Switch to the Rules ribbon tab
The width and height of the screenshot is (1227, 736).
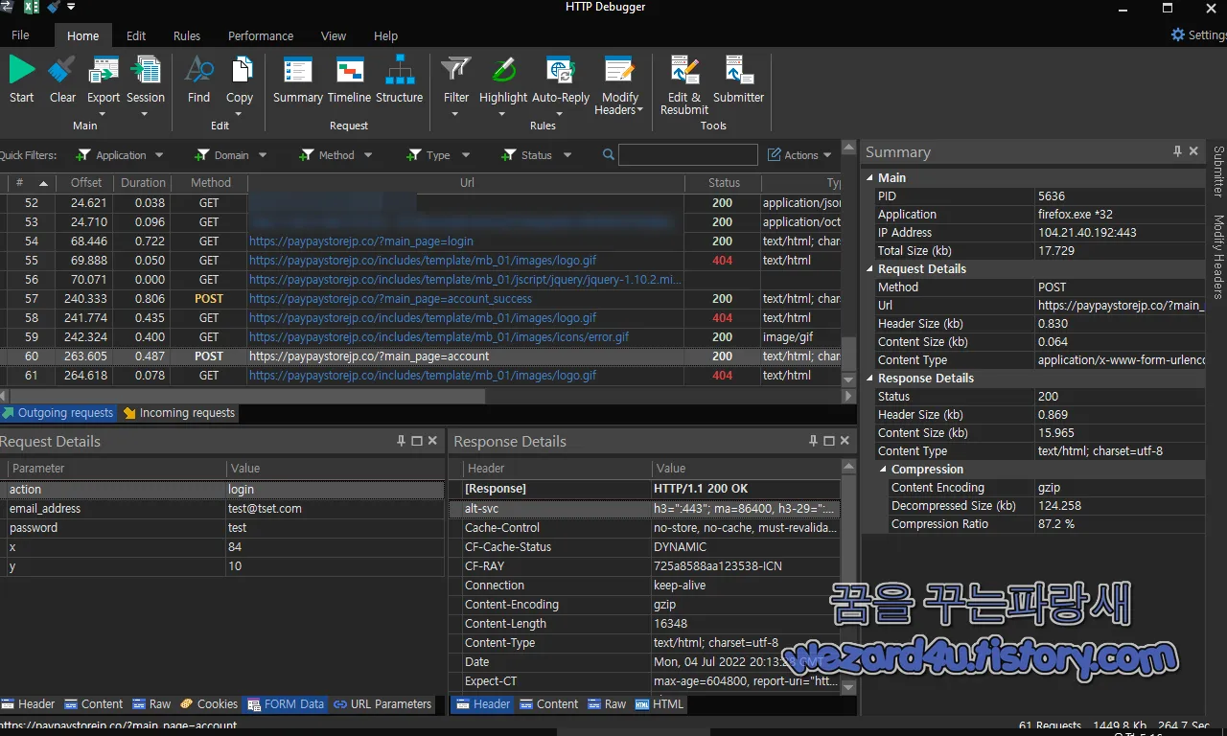[187, 35]
